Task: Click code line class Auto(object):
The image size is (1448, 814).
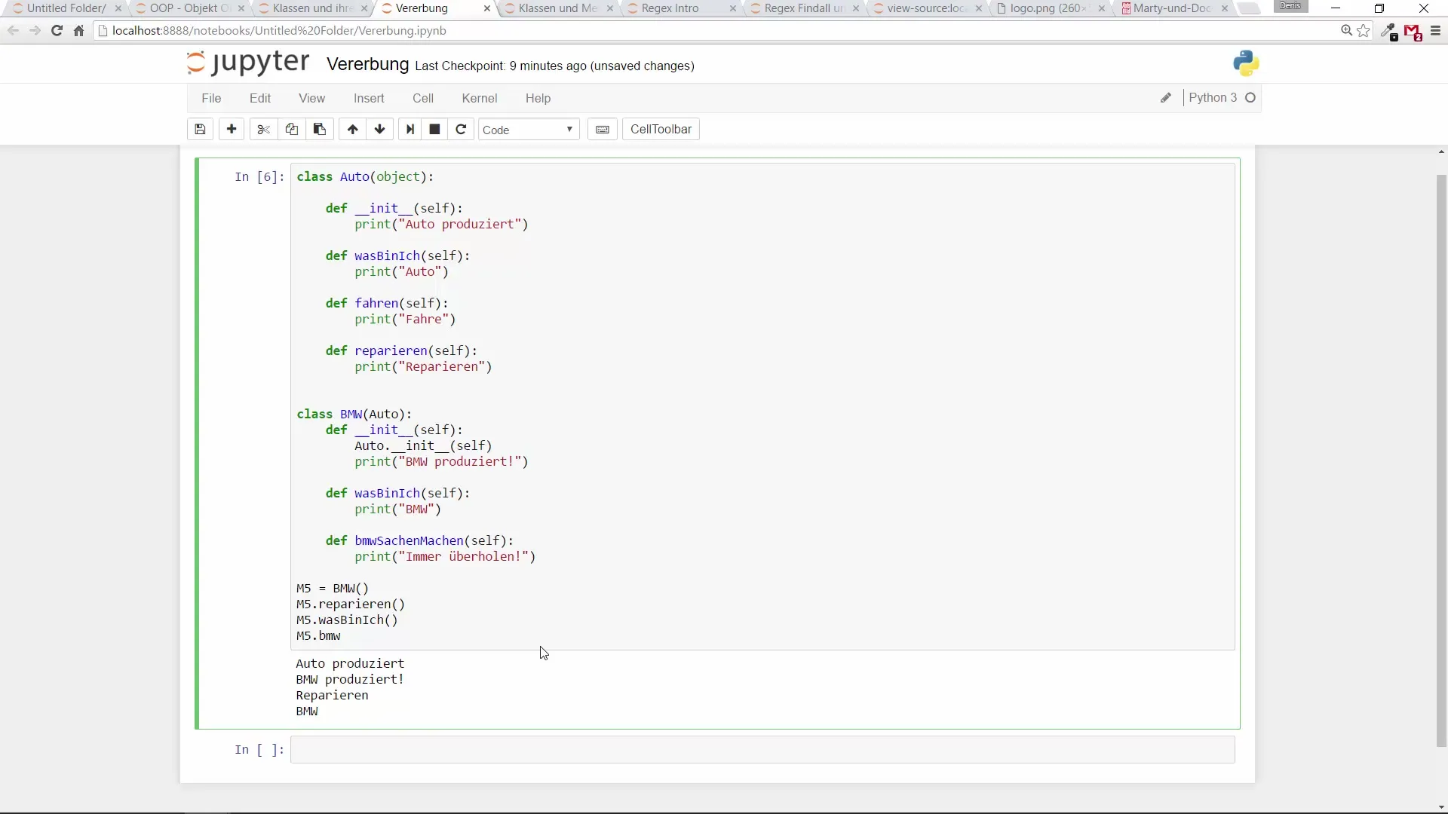Action: (x=365, y=177)
